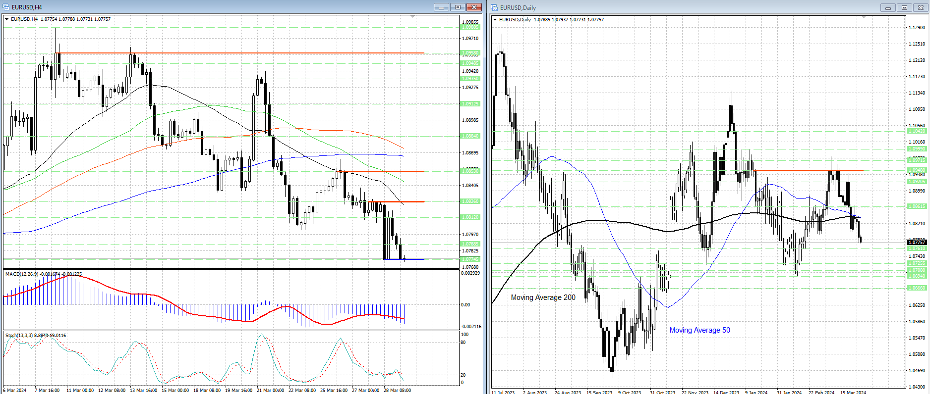Click the "28 Mar 08:00" time axis label
The image size is (930, 394).
tap(397, 391)
